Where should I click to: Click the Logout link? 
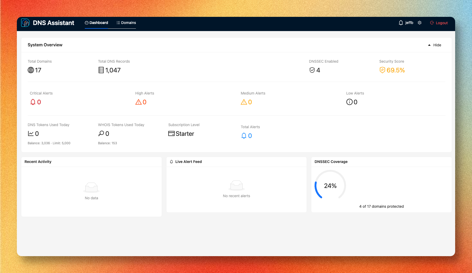pos(439,23)
